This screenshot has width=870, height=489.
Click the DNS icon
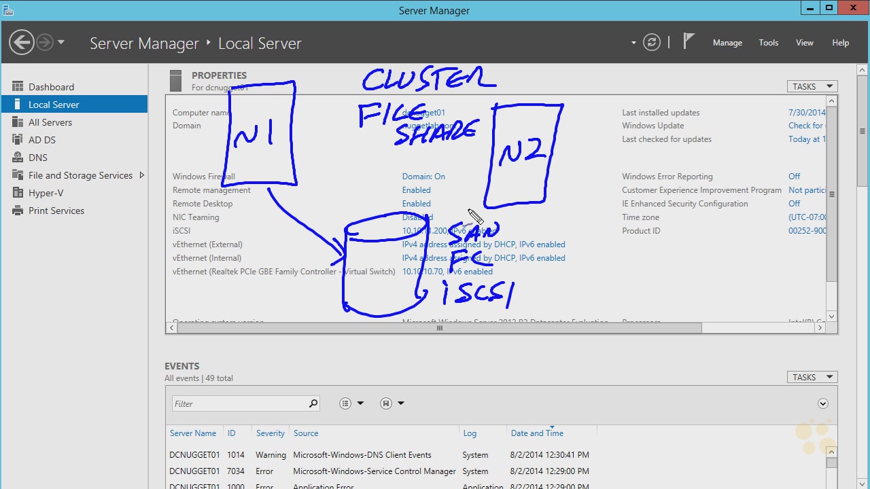pyautogui.click(x=18, y=158)
